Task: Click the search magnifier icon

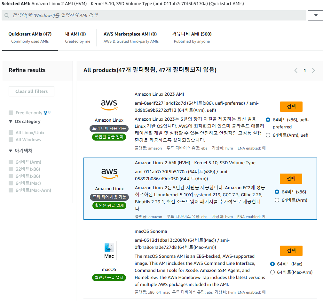Action: [x=7, y=15]
